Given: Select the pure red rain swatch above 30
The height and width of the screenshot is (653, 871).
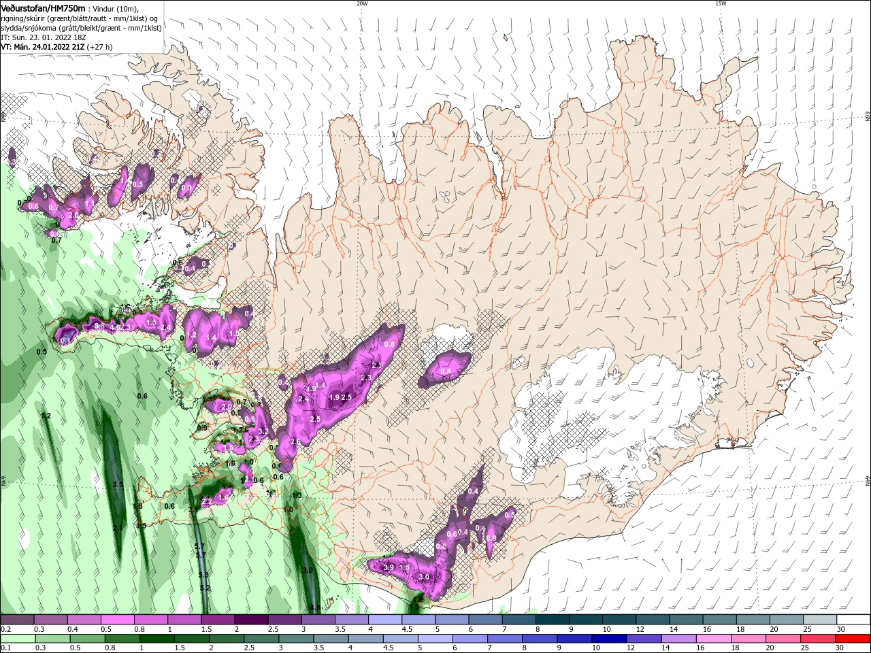Looking at the screenshot, I should (853, 639).
